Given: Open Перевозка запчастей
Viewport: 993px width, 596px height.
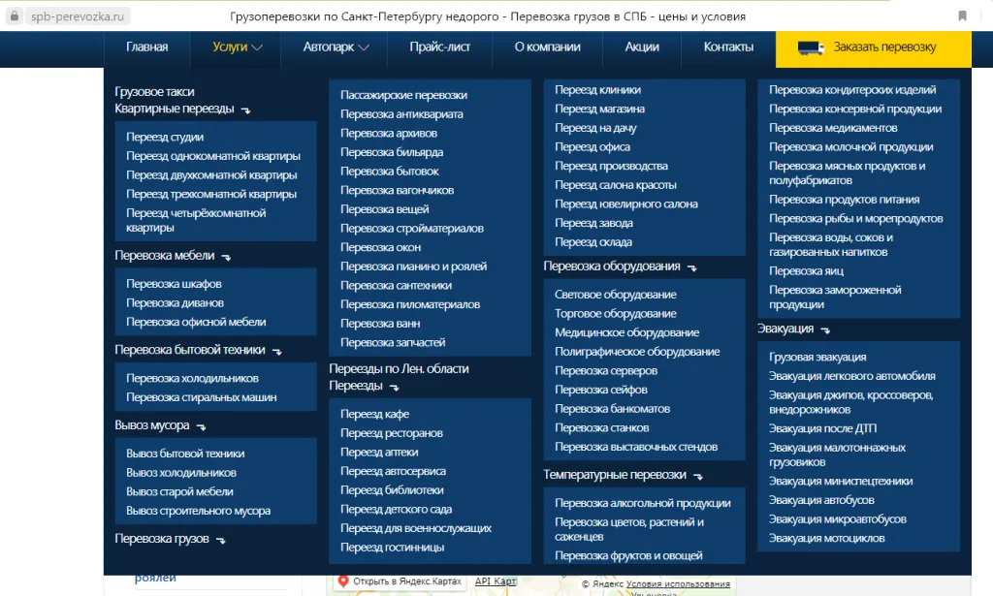Looking at the screenshot, I should tap(393, 342).
